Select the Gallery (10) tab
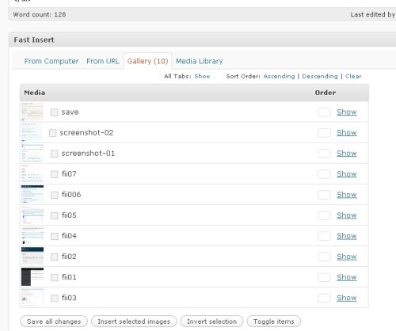The width and height of the screenshot is (396, 331). (147, 61)
